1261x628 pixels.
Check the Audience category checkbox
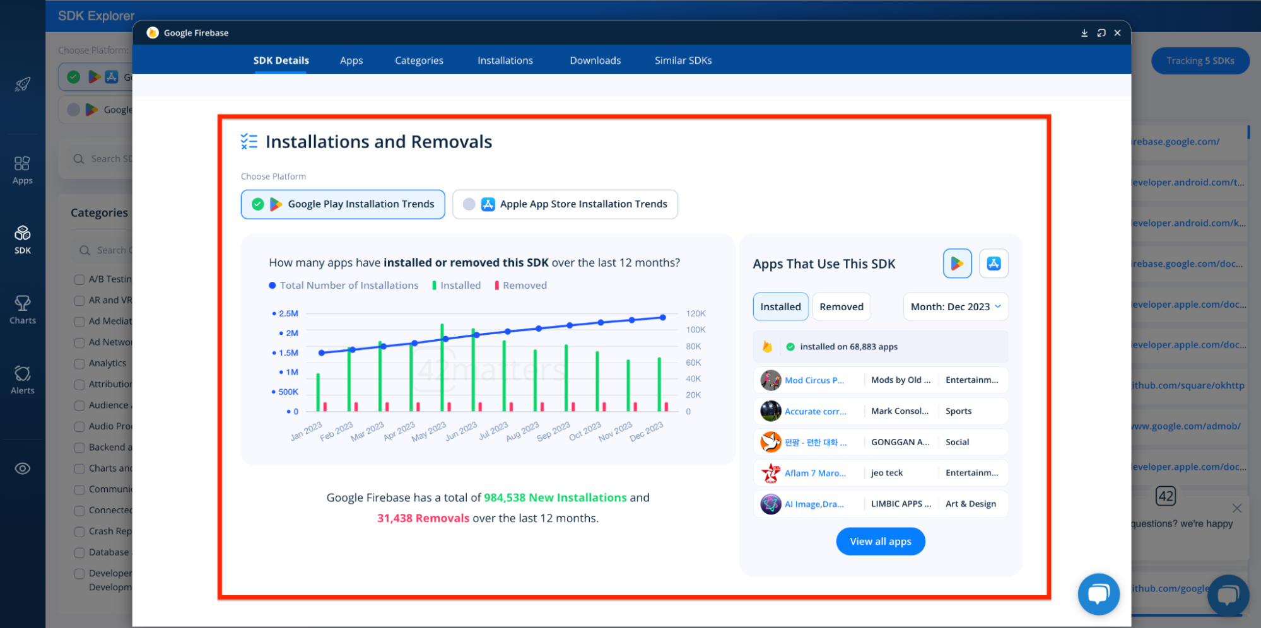click(x=79, y=405)
